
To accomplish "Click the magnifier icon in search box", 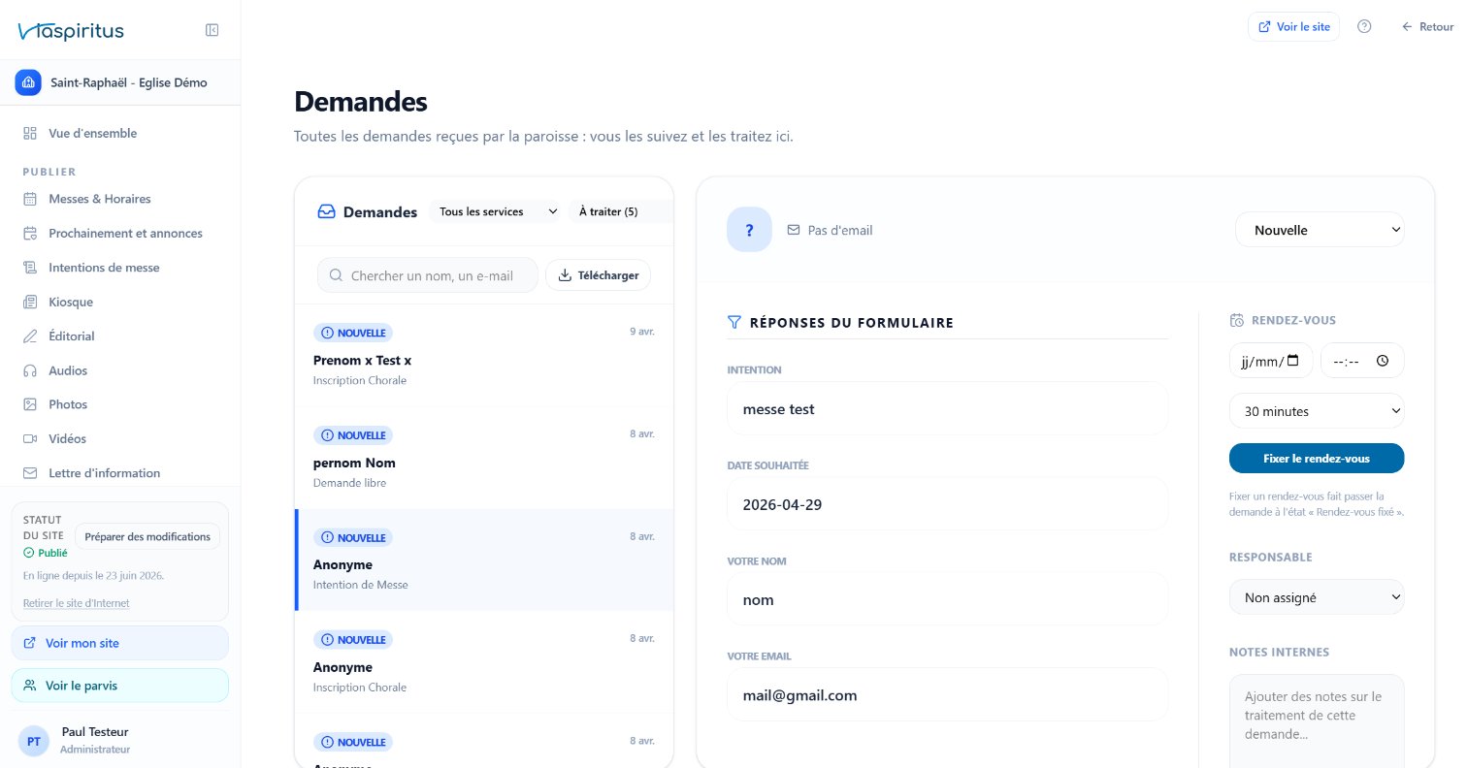I will [x=336, y=275].
